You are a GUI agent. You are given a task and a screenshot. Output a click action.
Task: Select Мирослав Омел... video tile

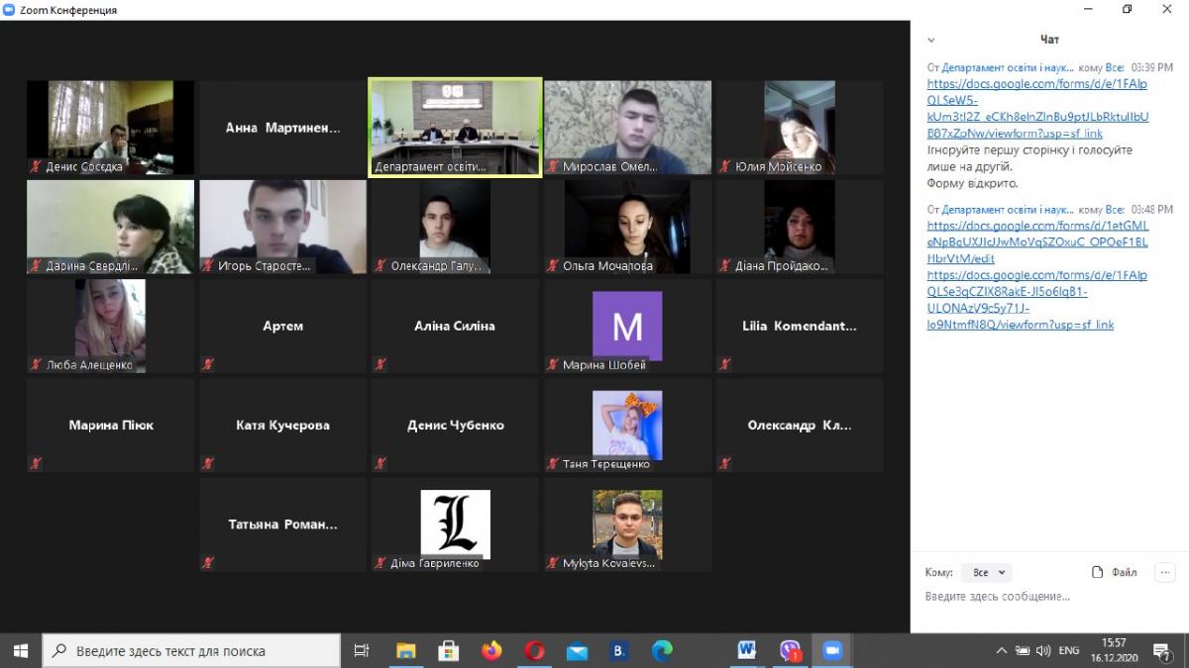click(x=627, y=128)
